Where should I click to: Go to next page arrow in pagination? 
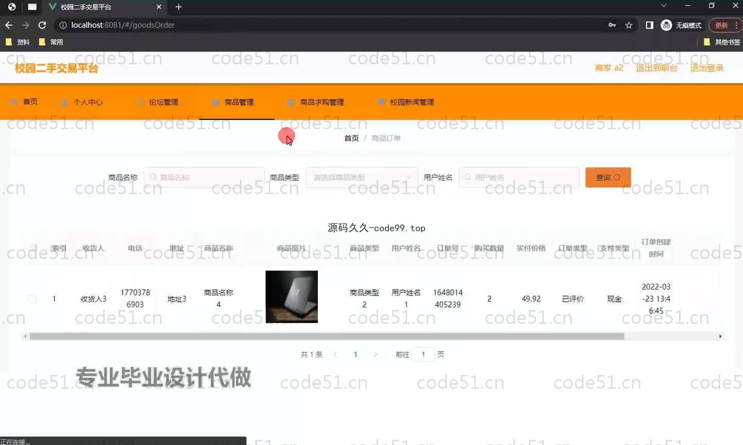(375, 354)
